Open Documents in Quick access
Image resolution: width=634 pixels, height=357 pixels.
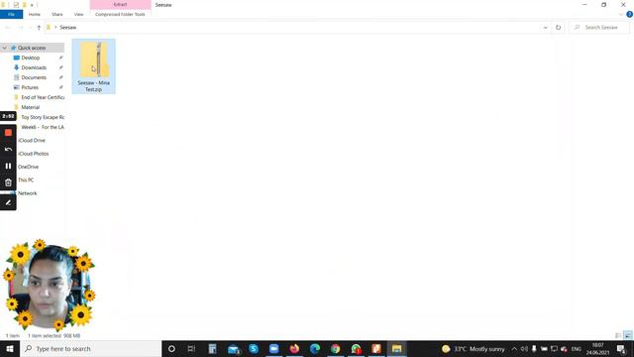coord(34,77)
